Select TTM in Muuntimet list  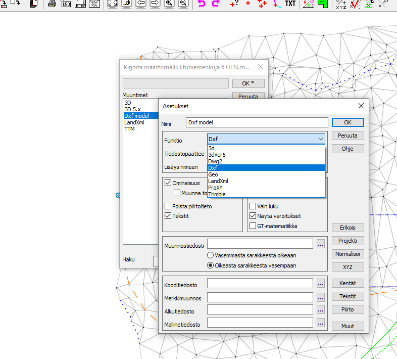tap(141, 129)
